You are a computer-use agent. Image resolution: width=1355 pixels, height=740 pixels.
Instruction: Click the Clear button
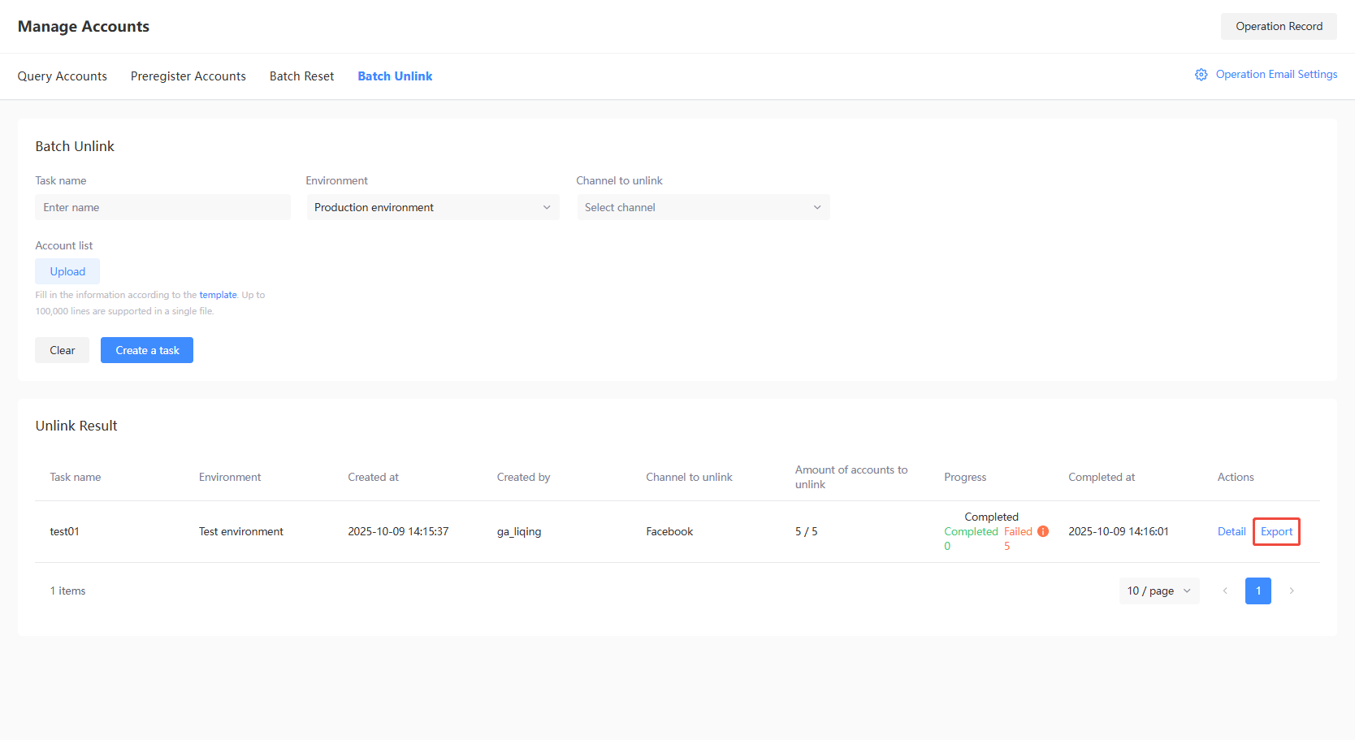pyautogui.click(x=62, y=350)
